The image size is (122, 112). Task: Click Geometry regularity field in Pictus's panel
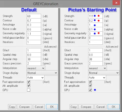click(95, 34)
